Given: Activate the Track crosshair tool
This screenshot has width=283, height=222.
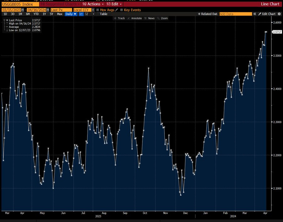Looking at the screenshot, I should pyautogui.click(x=119, y=18).
